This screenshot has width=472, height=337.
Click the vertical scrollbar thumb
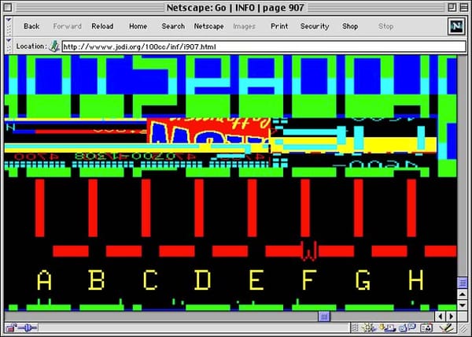[463, 283]
